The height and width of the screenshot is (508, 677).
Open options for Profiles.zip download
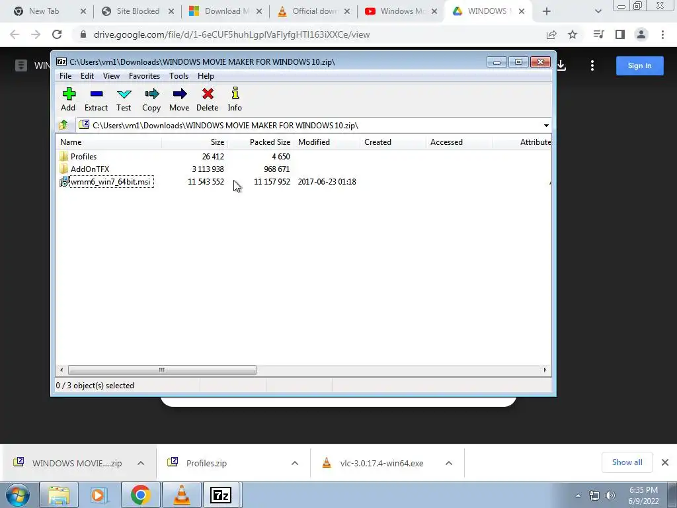click(295, 463)
